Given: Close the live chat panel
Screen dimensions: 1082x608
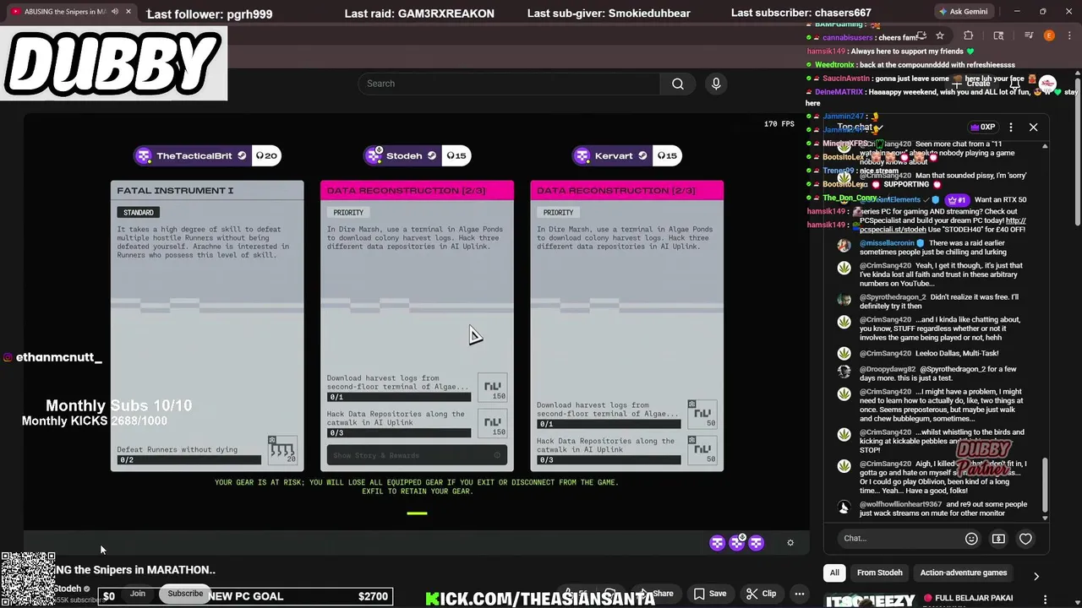Looking at the screenshot, I should [1033, 127].
